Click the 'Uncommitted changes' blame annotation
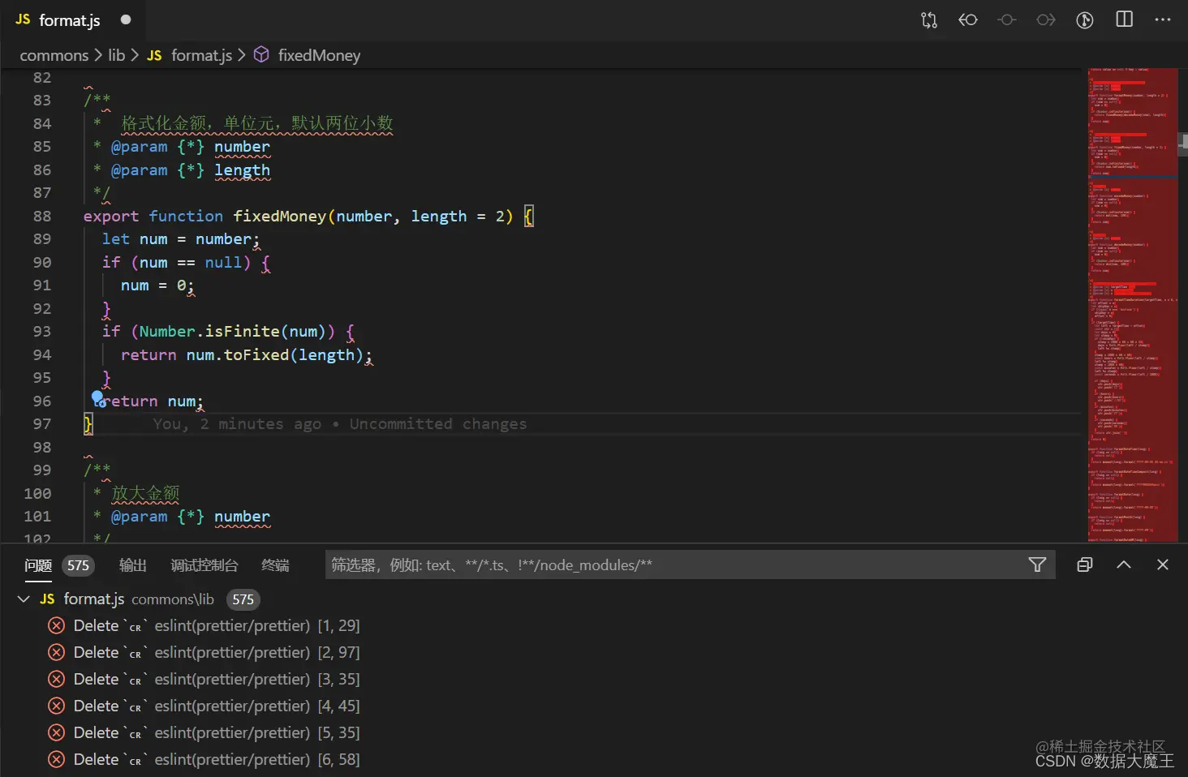Viewport: 1188px width, 777px height. (x=438, y=423)
